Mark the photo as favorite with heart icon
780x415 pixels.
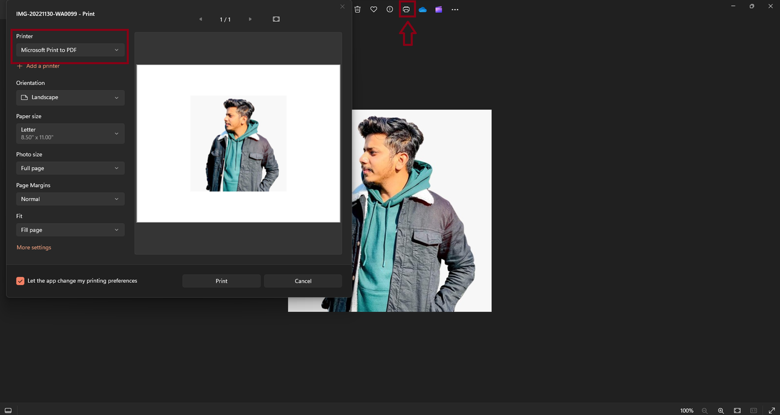coord(374,9)
